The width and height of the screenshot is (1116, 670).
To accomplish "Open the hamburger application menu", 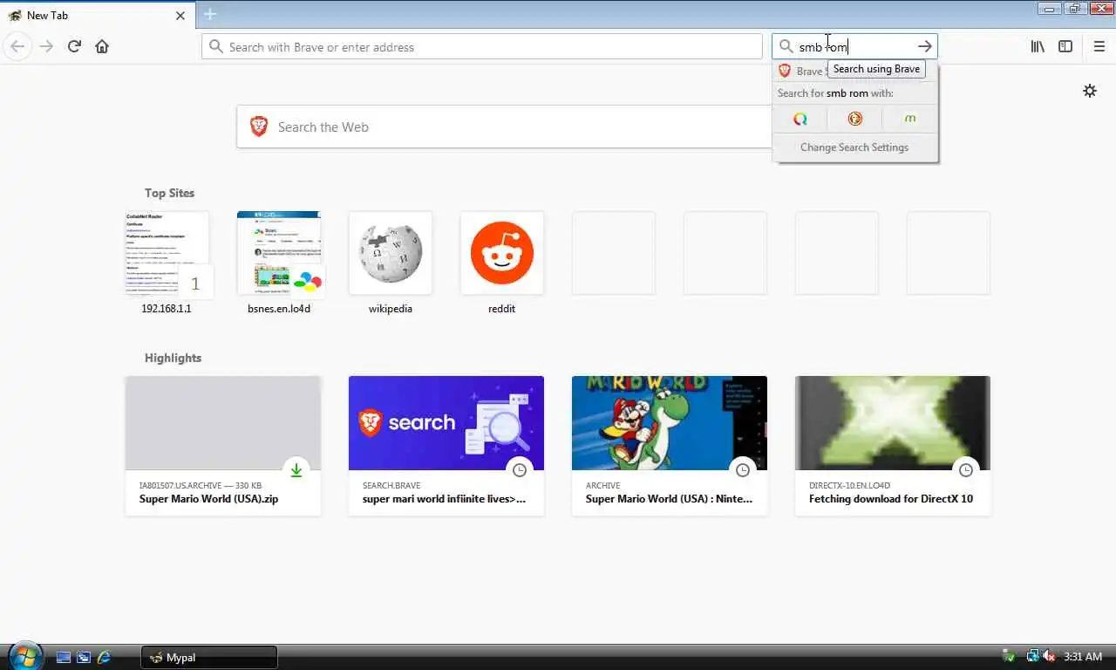I will pos(1099,46).
